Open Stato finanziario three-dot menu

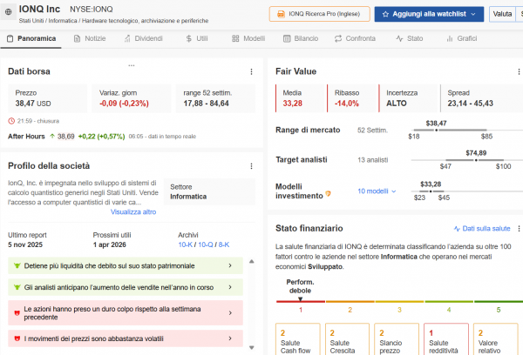click(516, 229)
